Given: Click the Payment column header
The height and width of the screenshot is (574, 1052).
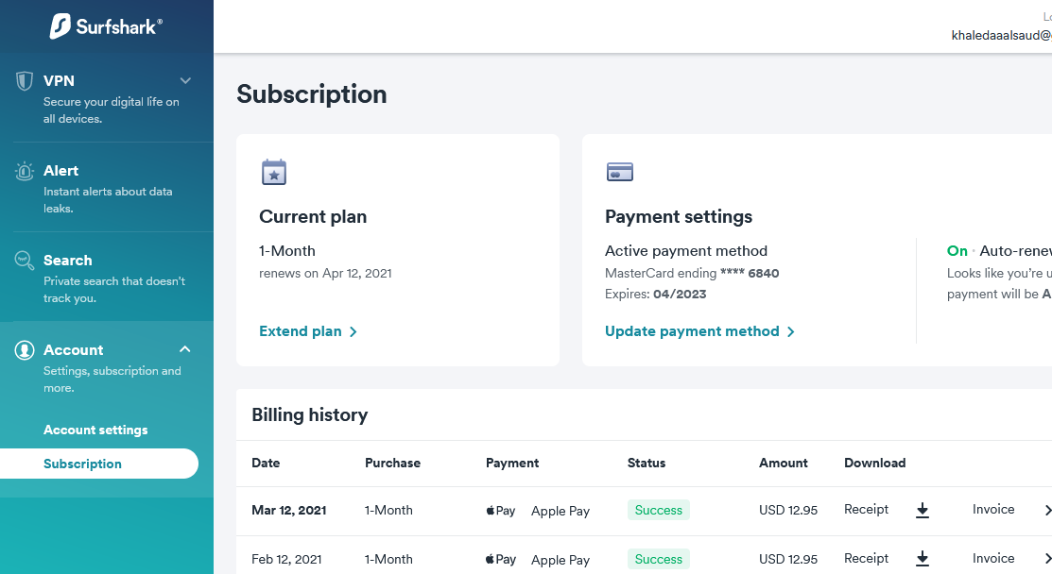Looking at the screenshot, I should (512, 463).
